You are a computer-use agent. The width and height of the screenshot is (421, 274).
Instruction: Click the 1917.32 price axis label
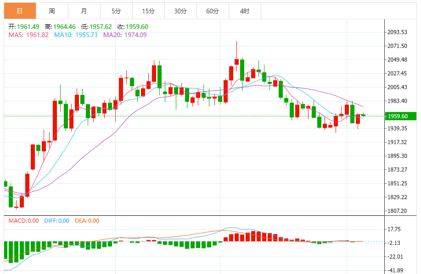[398, 142]
